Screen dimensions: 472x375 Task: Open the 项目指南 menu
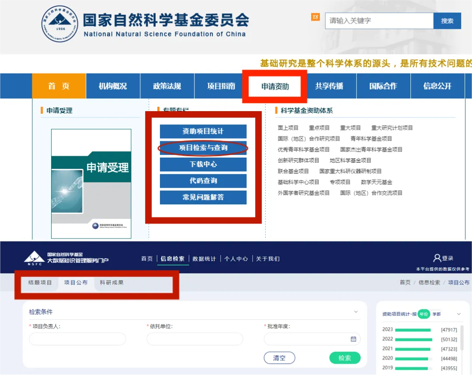click(x=221, y=86)
